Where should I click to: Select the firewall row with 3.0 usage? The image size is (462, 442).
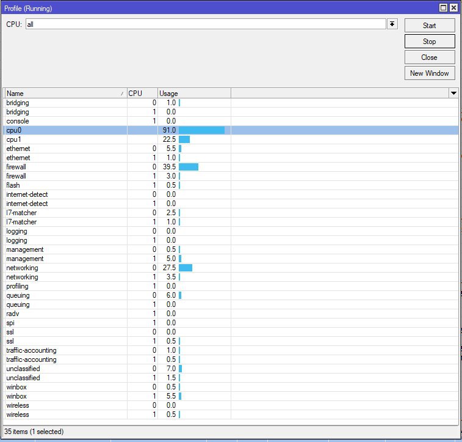(231, 176)
